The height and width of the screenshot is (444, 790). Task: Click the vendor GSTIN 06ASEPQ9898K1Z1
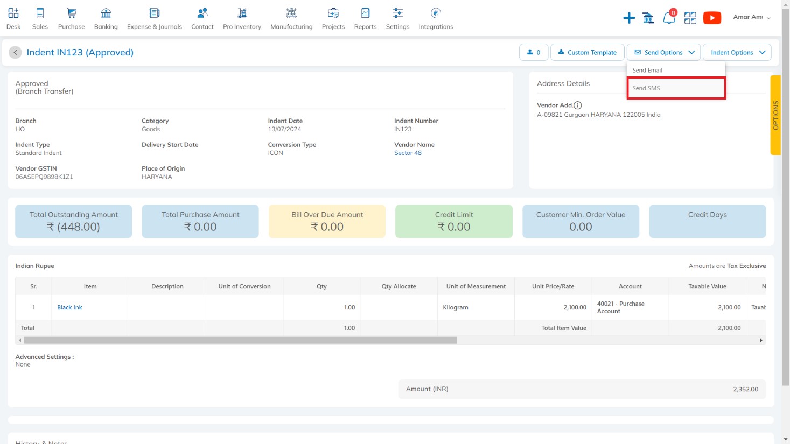(44, 177)
